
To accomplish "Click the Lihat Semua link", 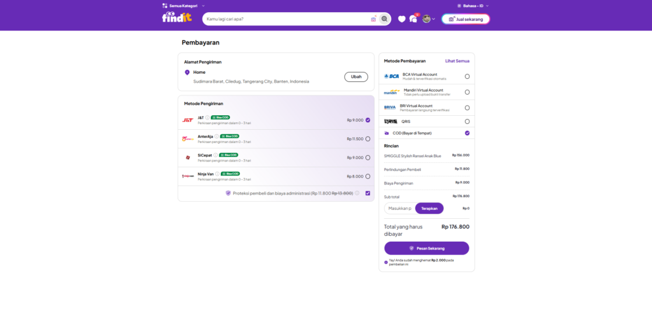I will click(x=457, y=60).
